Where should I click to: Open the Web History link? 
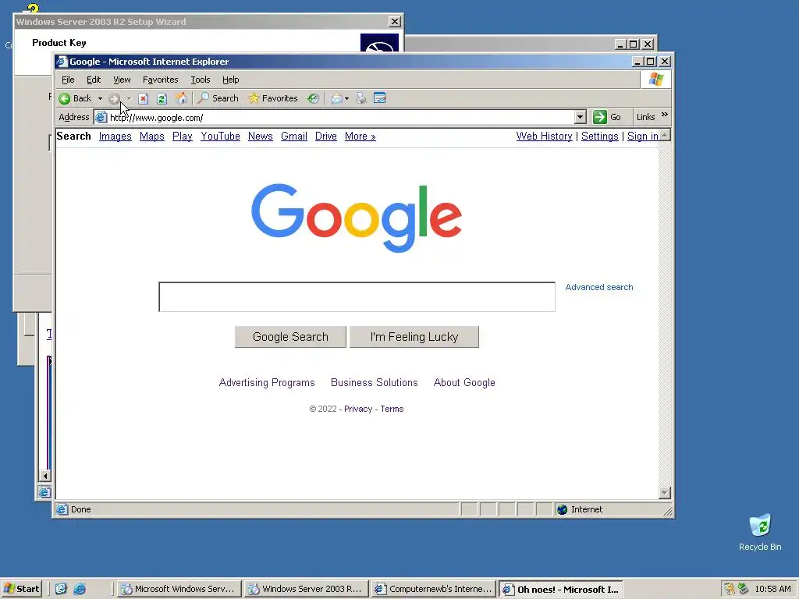point(544,136)
